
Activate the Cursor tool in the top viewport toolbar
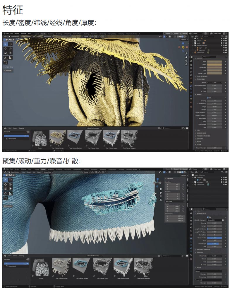coord(11,44)
